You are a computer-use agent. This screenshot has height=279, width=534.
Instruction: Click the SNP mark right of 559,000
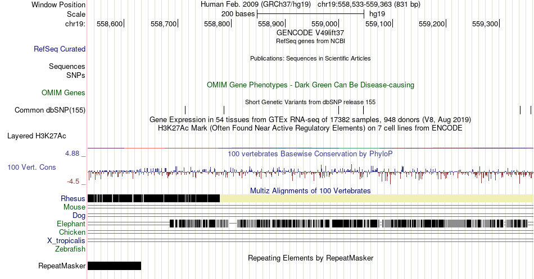[x=363, y=110]
